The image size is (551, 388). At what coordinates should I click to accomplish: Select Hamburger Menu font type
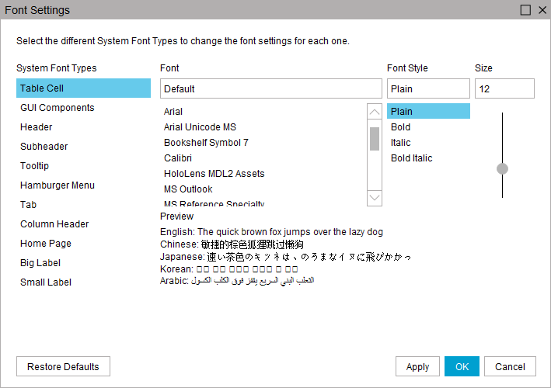coord(58,185)
